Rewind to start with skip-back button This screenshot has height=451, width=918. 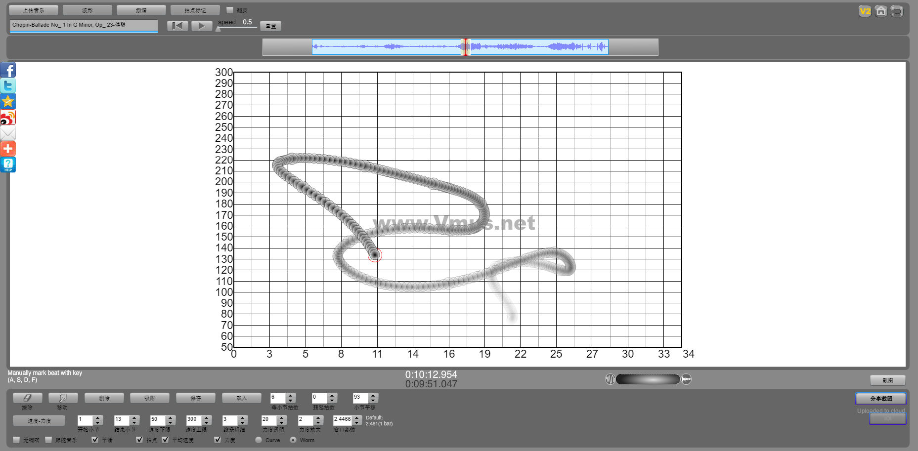click(x=177, y=26)
